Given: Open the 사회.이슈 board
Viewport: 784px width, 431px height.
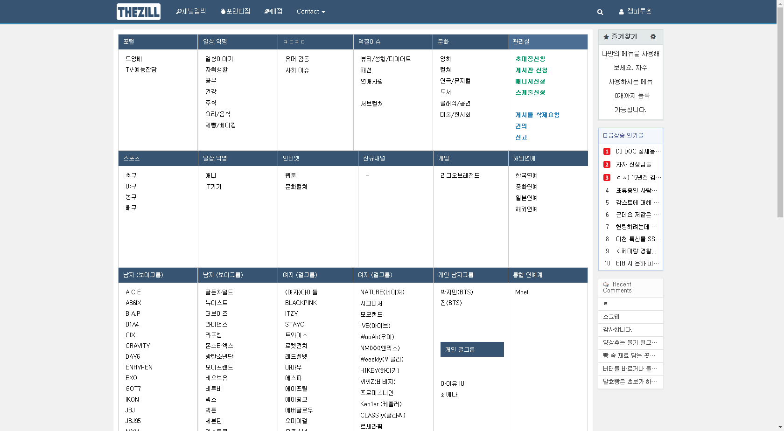Looking at the screenshot, I should tap(297, 70).
